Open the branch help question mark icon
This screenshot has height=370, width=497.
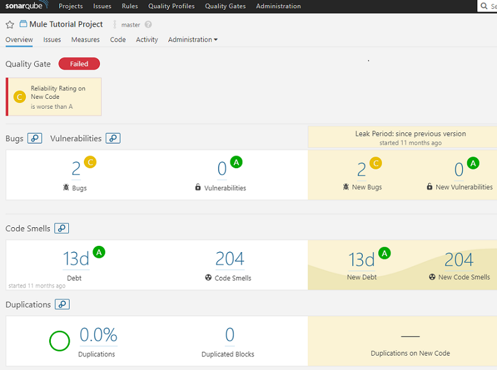coord(148,24)
